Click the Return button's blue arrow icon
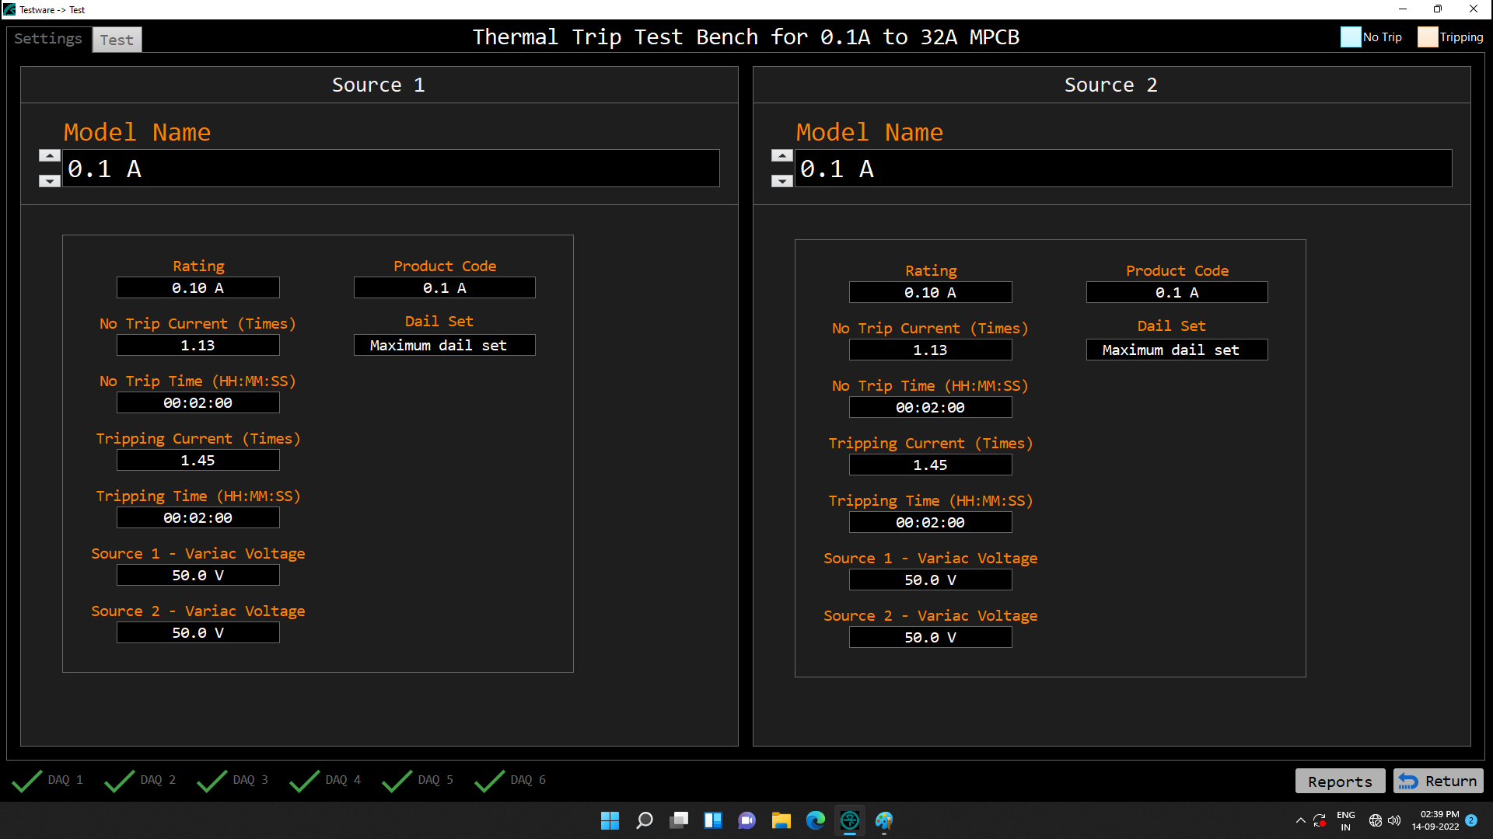The width and height of the screenshot is (1493, 839). tap(1407, 782)
